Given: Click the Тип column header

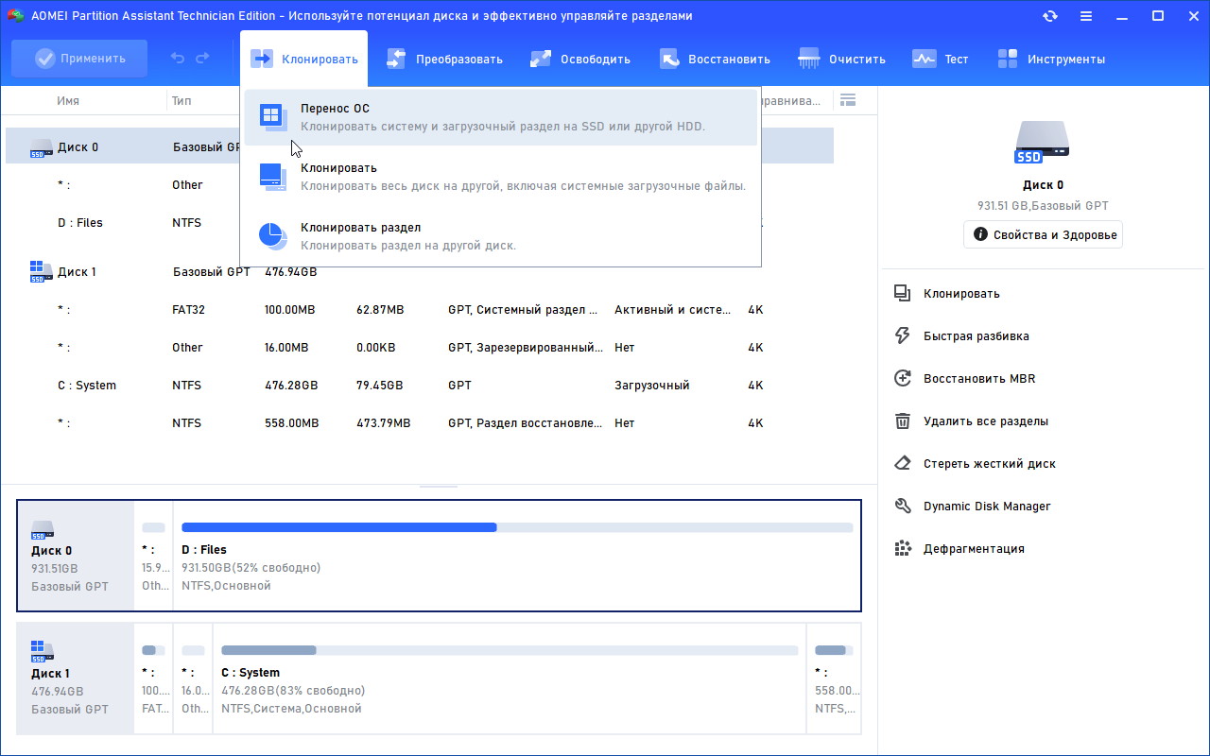Looking at the screenshot, I should pyautogui.click(x=181, y=100).
